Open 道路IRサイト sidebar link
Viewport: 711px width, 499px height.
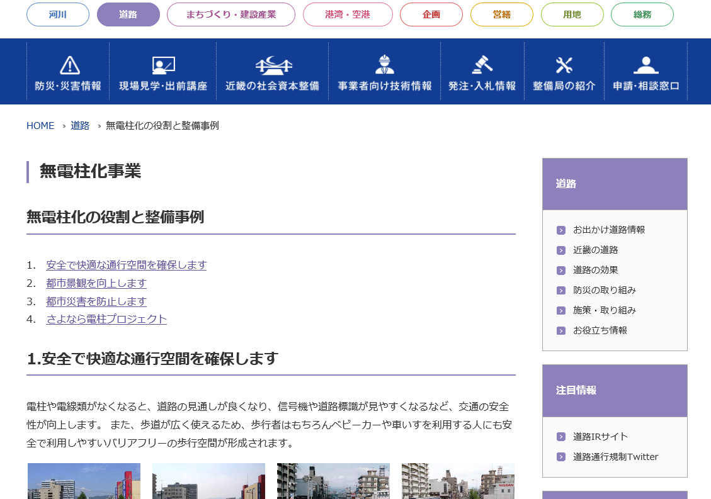600,437
